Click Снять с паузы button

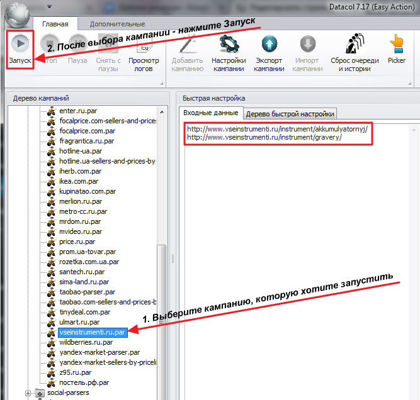(x=108, y=53)
